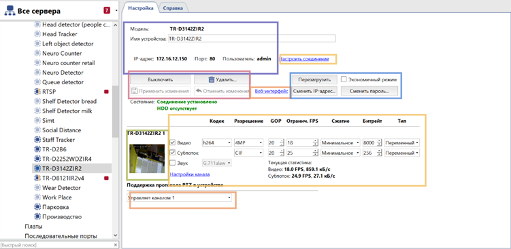Viewport: 511px width, 249px height.
Task: Click the camera preview thumbnail
Action: point(146,159)
